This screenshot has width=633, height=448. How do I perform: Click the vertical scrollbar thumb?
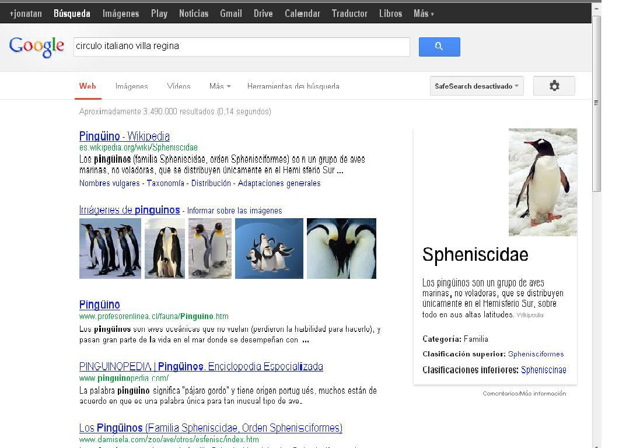pos(596,103)
